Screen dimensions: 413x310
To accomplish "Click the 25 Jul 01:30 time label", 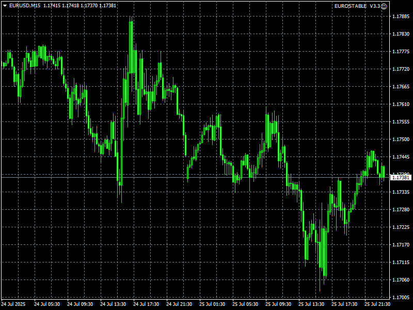I will click(212, 304).
